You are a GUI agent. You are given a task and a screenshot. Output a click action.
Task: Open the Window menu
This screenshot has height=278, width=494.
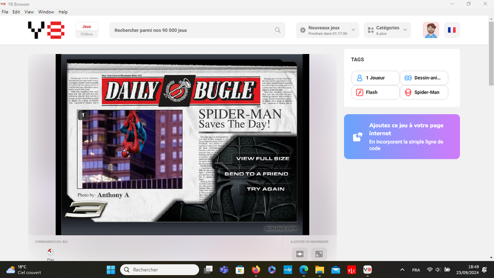click(46, 12)
